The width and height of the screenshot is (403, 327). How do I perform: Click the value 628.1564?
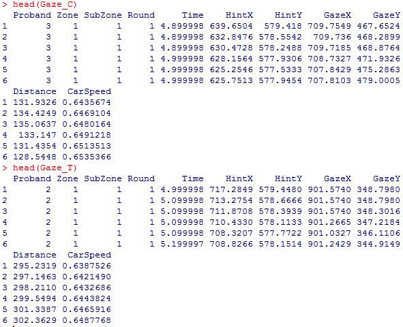pos(231,59)
